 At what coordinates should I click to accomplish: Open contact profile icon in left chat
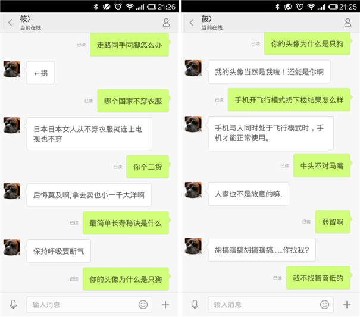(166, 23)
